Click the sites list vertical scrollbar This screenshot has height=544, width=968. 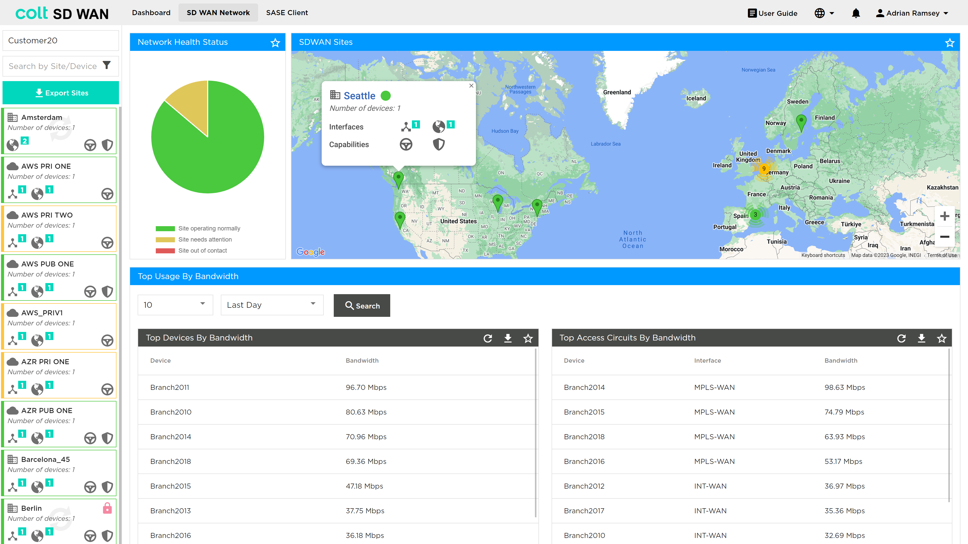[x=120, y=325]
